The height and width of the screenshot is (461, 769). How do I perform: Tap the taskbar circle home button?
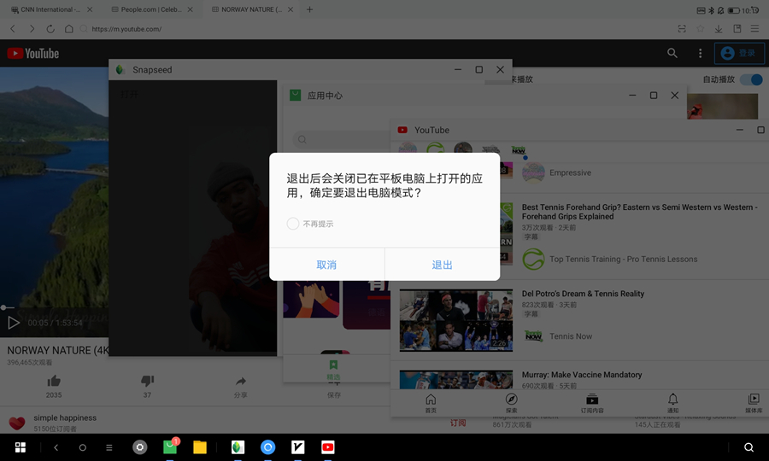tap(82, 447)
